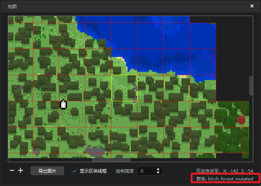This screenshot has height=186, width=261.
Task: Focus the 绘制高度 draw height input field
Action: pos(150,171)
